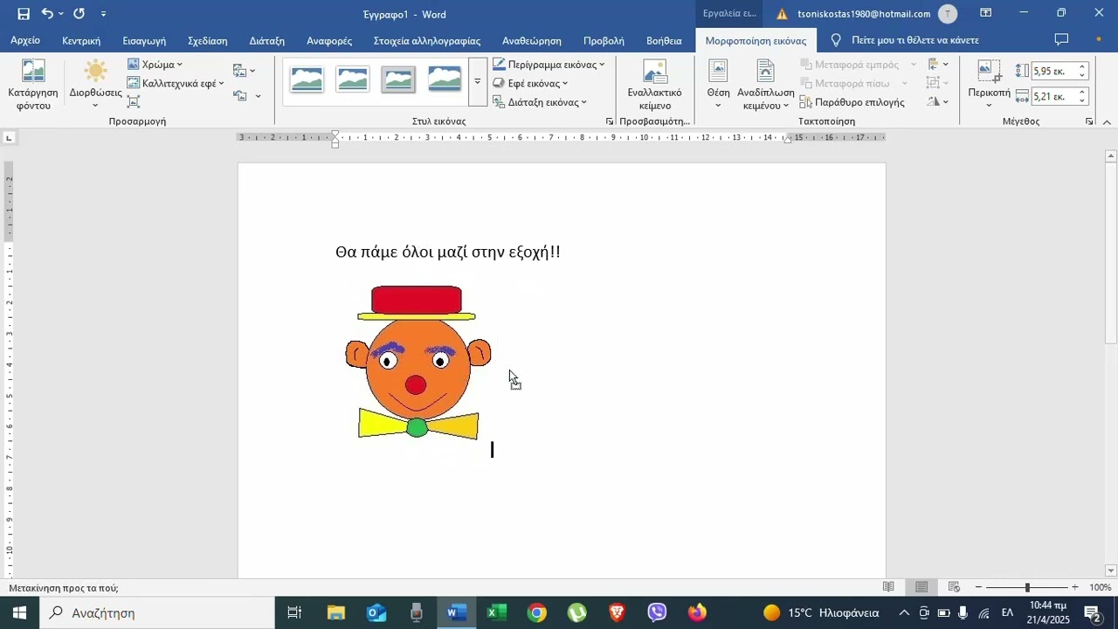
Task: Open the Βοήθεια help tab
Action: tap(664, 40)
